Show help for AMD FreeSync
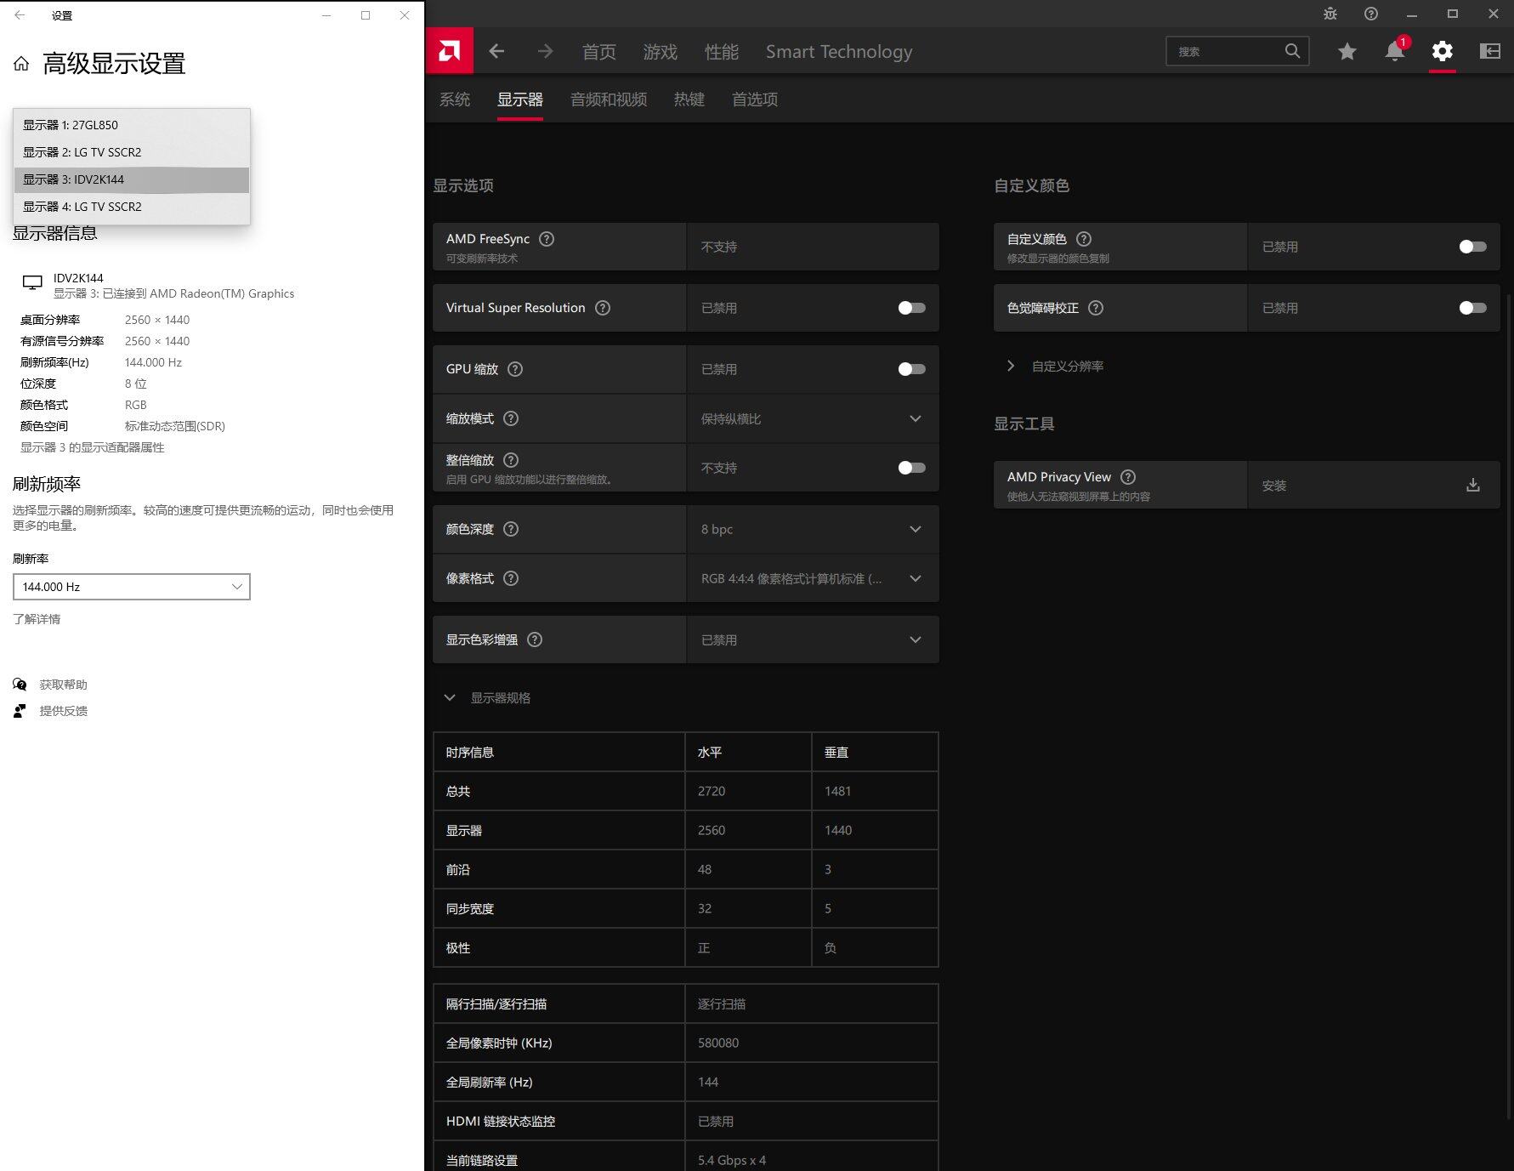This screenshot has width=1514, height=1171. coord(547,239)
